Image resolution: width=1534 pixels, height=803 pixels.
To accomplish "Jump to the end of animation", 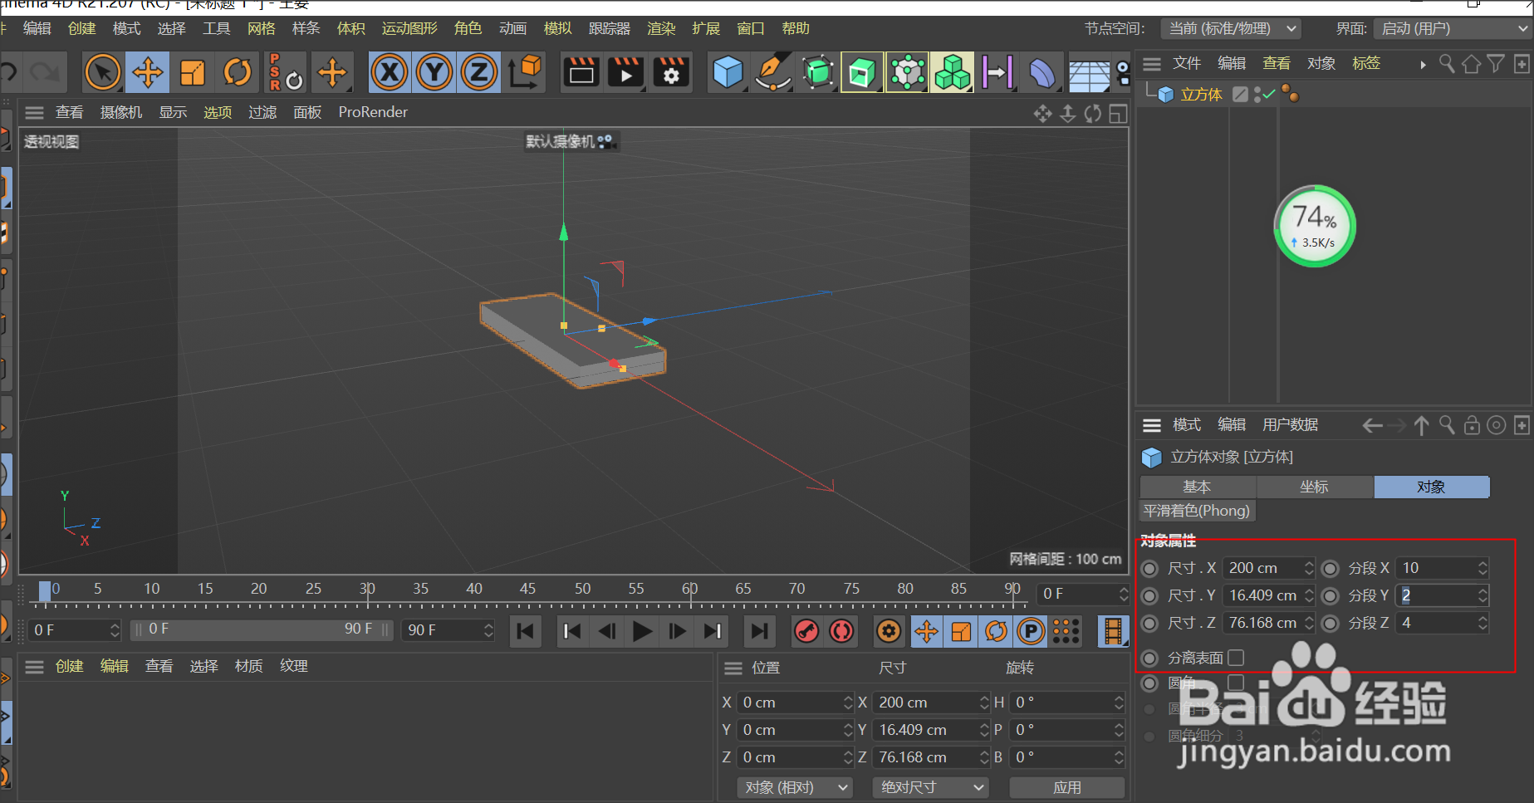I will (x=759, y=632).
